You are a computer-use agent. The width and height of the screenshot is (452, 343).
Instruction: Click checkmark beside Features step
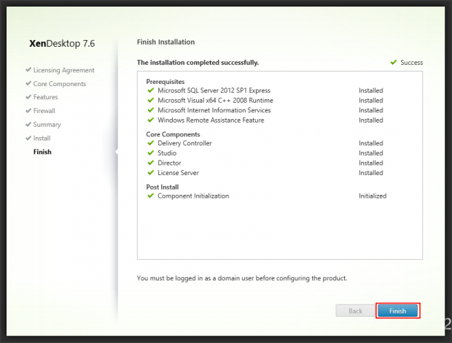tap(28, 96)
